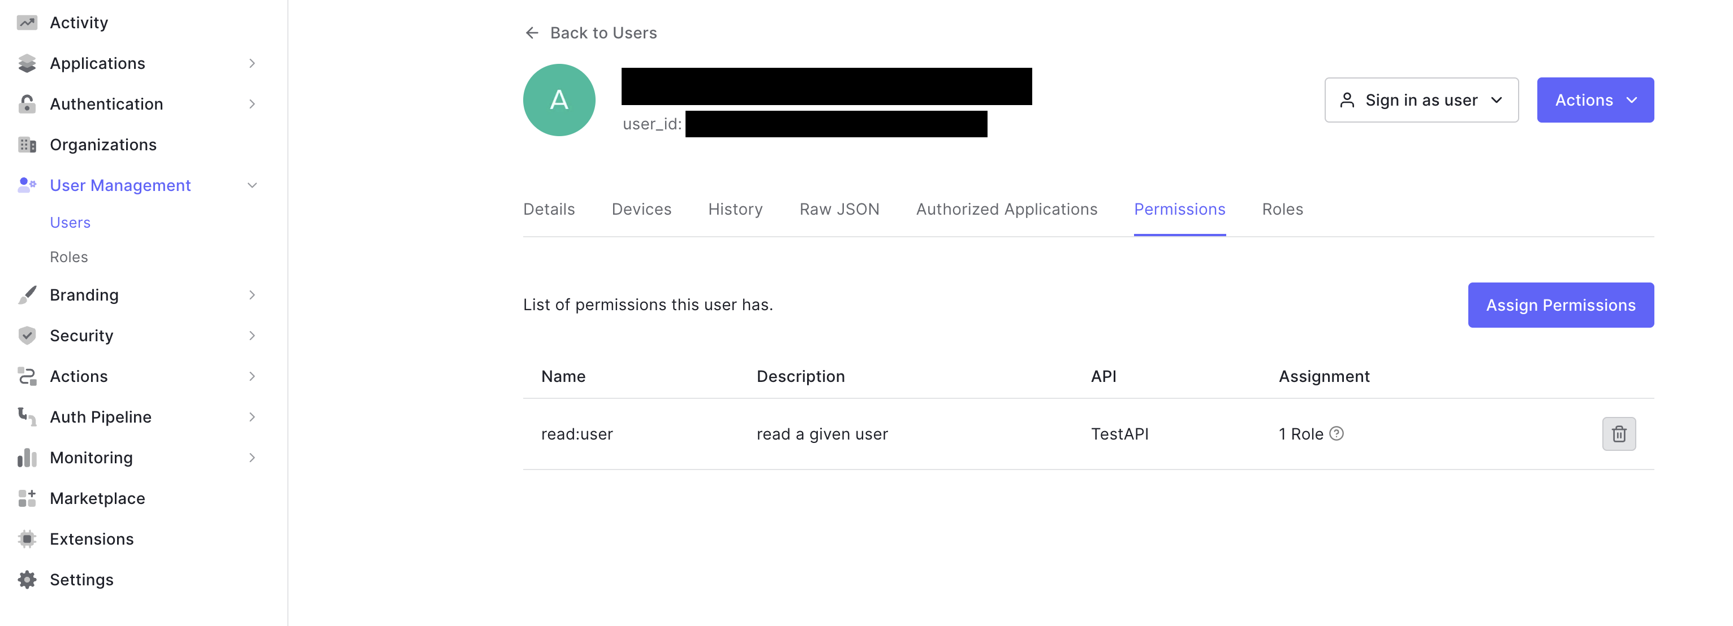
Task: Click the user avatar icon
Action: click(x=558, y=99)
